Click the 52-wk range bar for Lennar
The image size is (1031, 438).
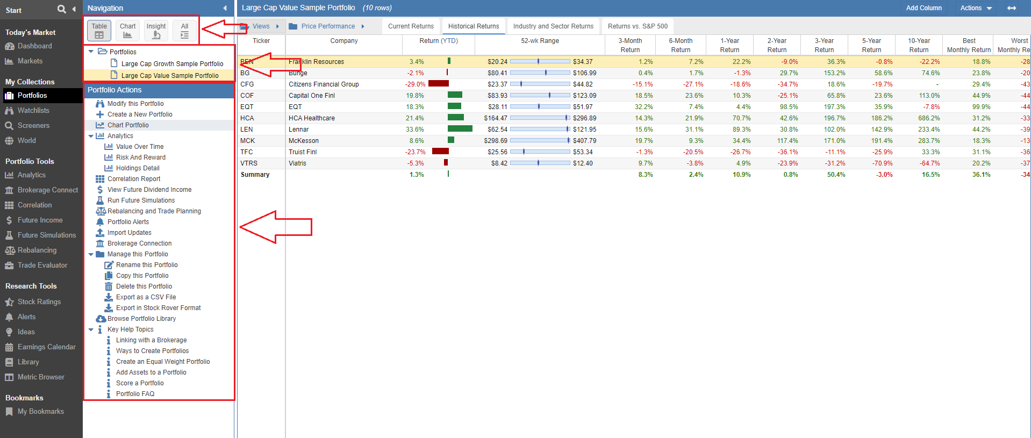point(540,130)
